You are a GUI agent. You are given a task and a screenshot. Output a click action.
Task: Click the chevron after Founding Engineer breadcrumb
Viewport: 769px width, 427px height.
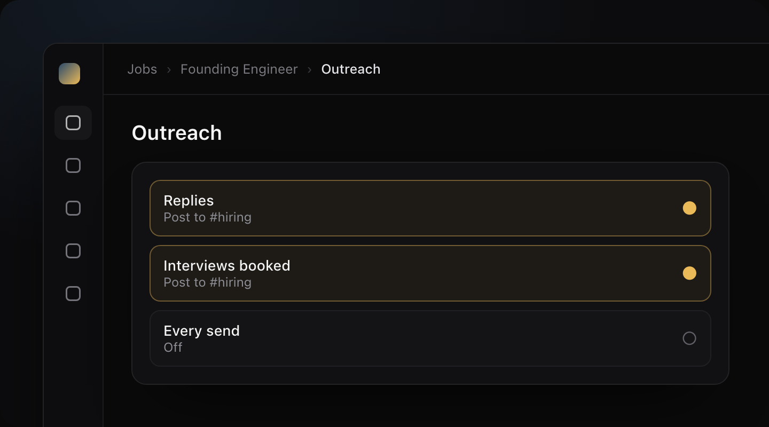coord(310,69)
